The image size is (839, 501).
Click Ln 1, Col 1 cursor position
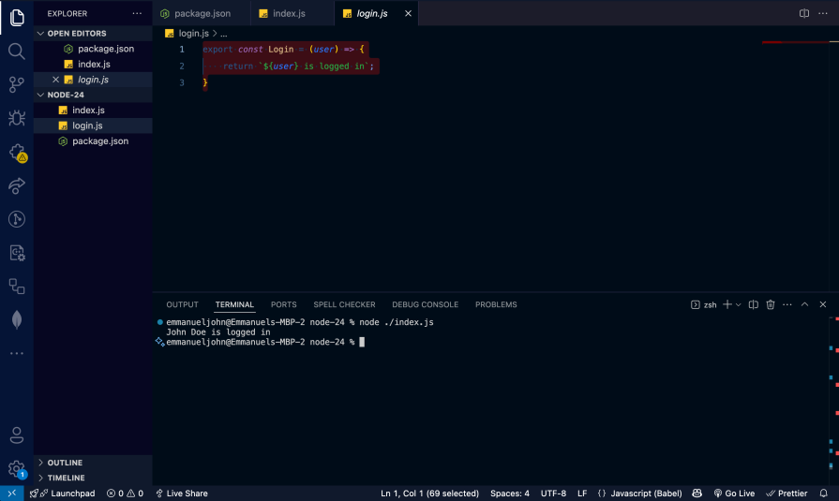pyautogui.click(x=429, y=493)
